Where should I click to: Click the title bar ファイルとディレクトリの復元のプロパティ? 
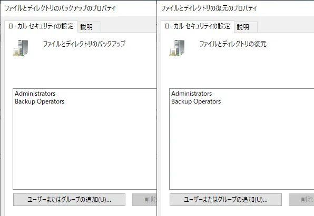209,8
